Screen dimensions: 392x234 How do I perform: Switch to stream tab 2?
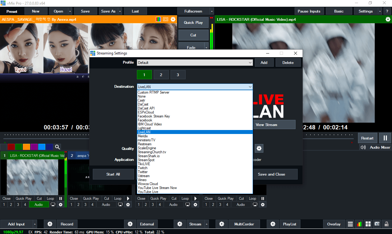161,75
